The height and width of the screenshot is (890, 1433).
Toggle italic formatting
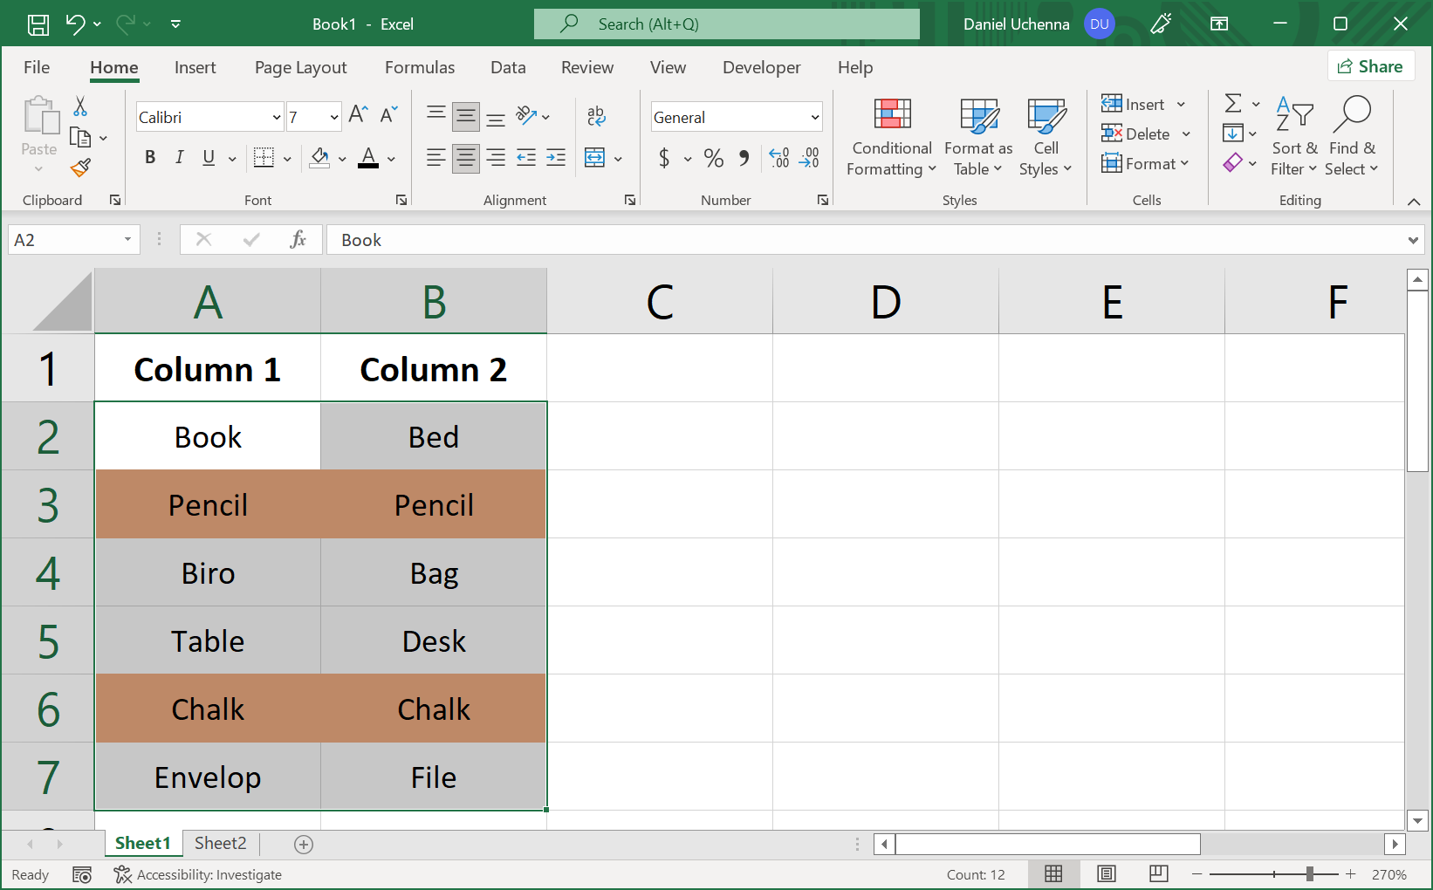(x=179, y=158)
